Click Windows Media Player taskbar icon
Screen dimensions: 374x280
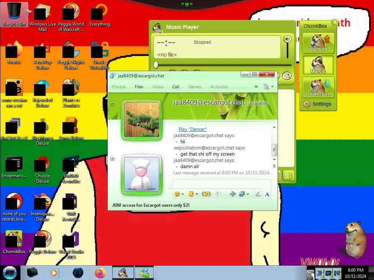coord(55,273)
